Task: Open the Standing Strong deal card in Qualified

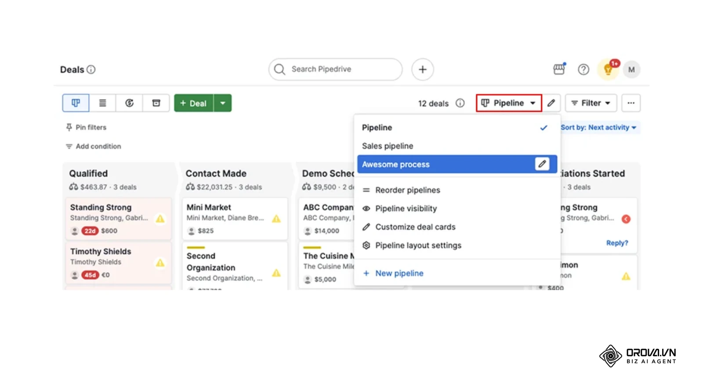Action: [118, 219]
